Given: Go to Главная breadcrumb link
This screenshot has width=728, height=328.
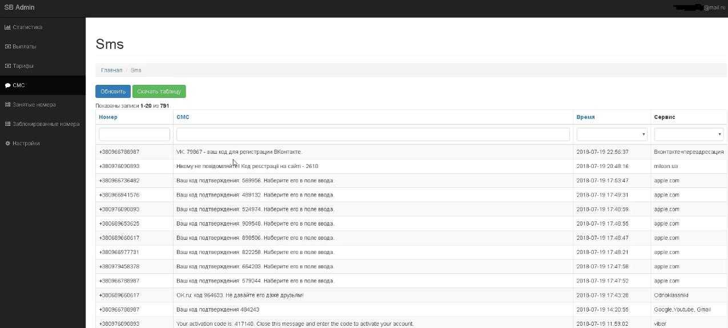Looking at the screenshot, I should point(111,70).
